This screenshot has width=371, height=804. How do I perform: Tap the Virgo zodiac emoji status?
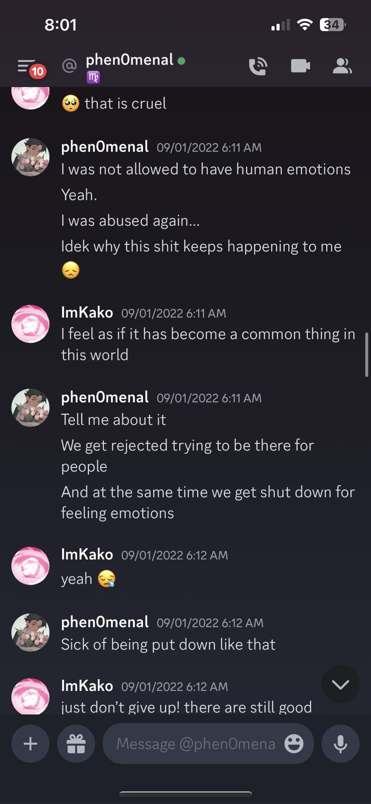click(x=93, y=77)
